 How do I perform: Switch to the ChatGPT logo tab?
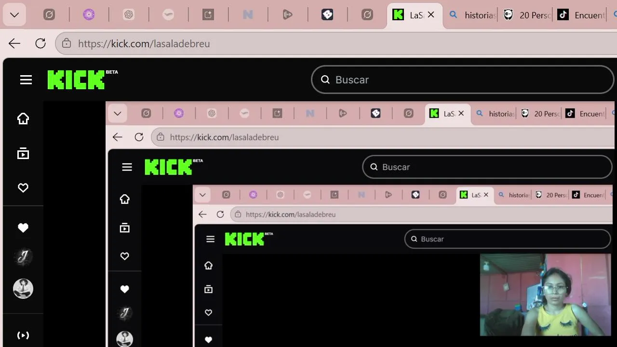[129, 15]
